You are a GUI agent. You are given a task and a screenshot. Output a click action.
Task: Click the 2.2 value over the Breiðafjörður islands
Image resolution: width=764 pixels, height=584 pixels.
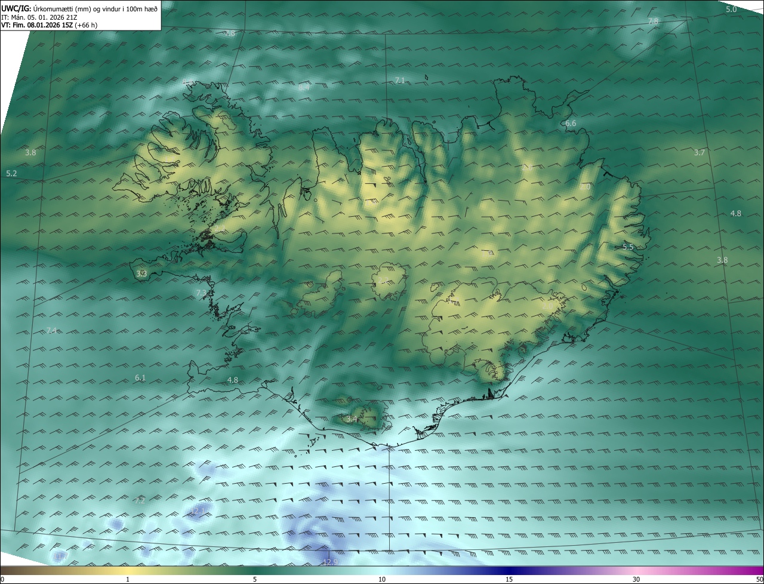(x=219, y=229)
